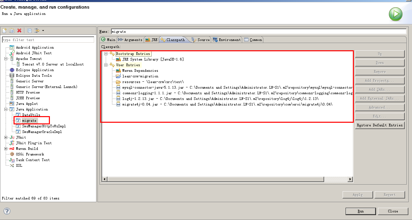Click the Advanced button
The image size is (412, 220).
[380, 108]
